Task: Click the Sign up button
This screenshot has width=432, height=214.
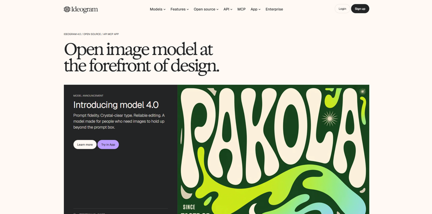Action: pyautogui.click(x=360, y=9)
